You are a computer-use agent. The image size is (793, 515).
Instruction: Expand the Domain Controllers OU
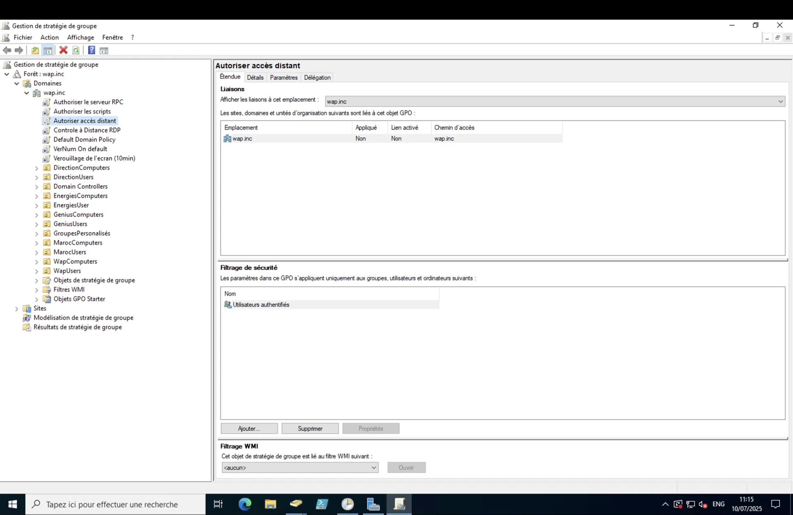click(36, 187)
